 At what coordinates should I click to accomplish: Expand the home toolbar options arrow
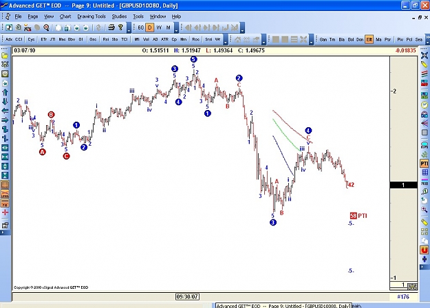tap(264, 40)
